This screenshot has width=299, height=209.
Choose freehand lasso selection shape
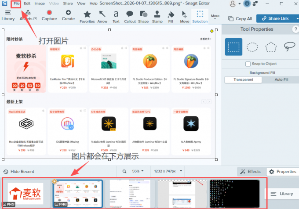tap(289, 47)
